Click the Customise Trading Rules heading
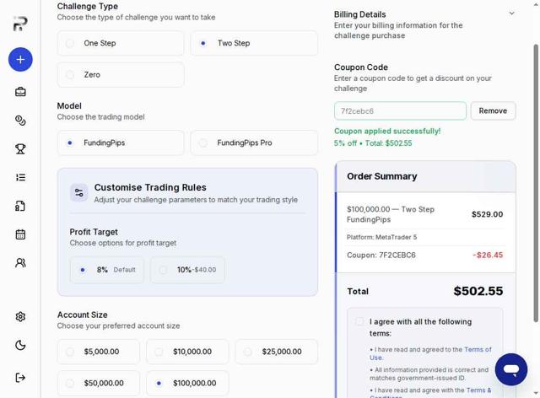The width and height of the screenshot is (540, 398). pyautogui.click(x=150, y=188)
